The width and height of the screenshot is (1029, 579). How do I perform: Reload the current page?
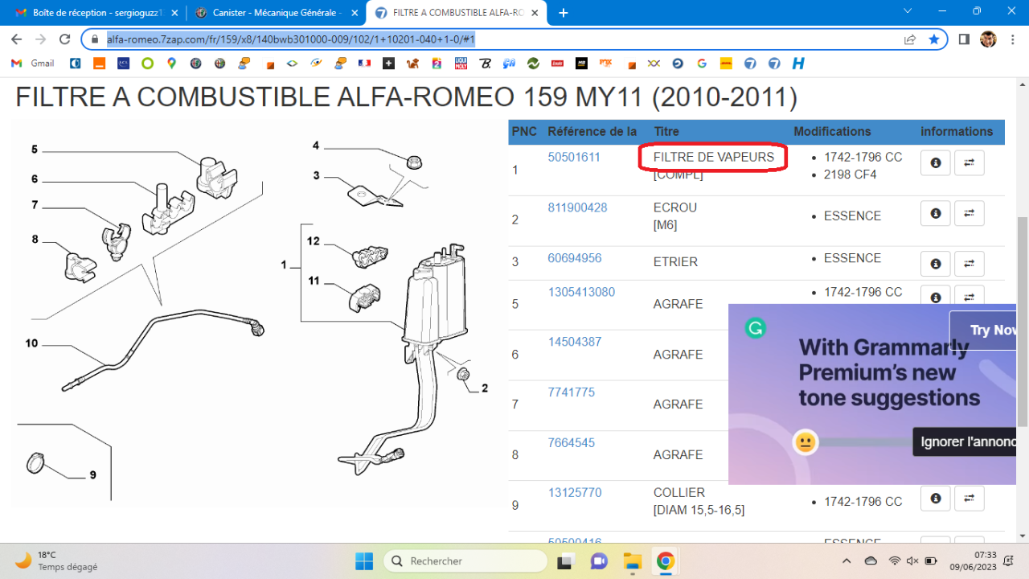coord(65,39)
